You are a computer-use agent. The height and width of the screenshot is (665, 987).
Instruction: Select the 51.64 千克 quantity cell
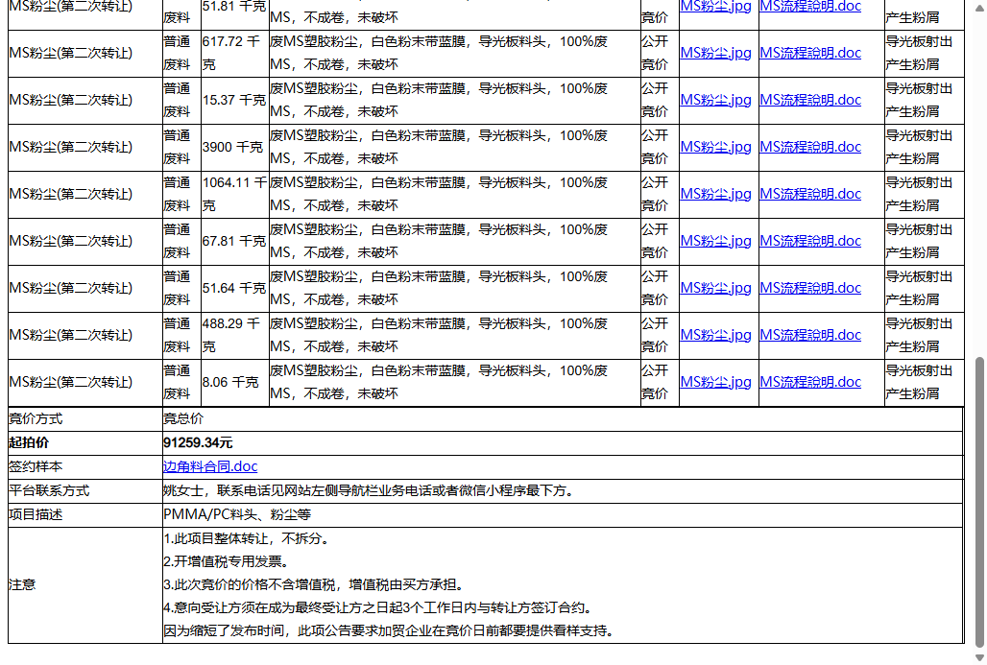(x=235, y=289)
